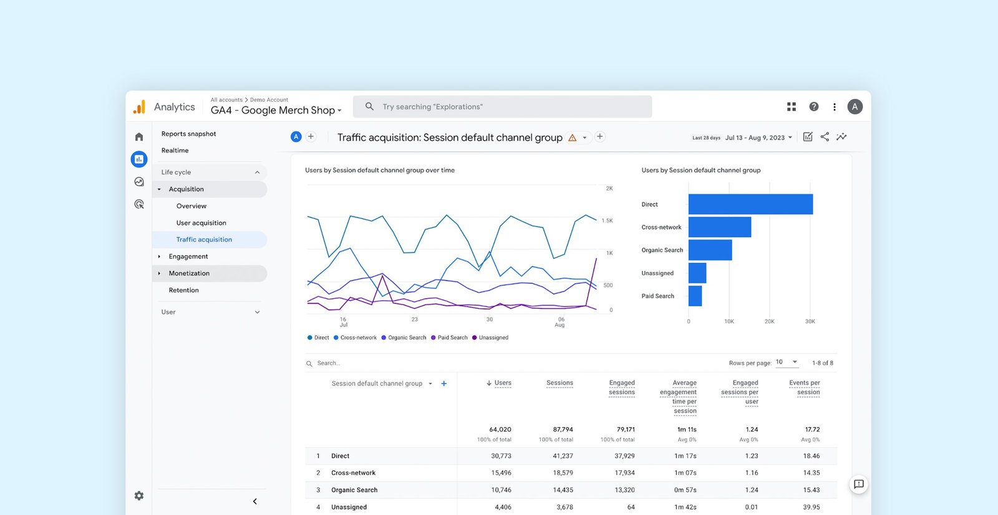Collapse the sidebar with the left chevron

pyautogui.click(x=254, y=501)
